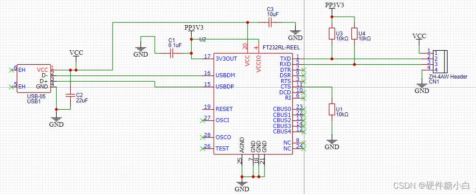The height and width of the screenshot is (194, 476).
Task: Click the USBDP pin label
Action: coord(225,86)
